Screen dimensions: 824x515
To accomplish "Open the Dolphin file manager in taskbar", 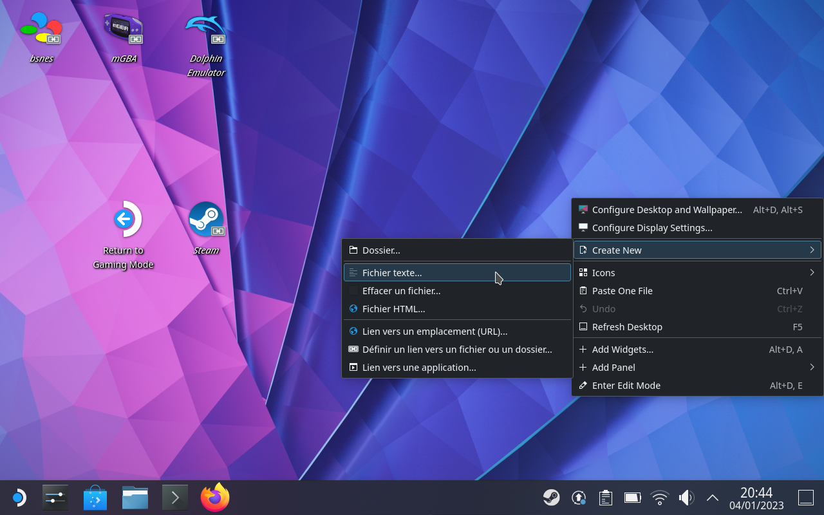I will 135,498.
